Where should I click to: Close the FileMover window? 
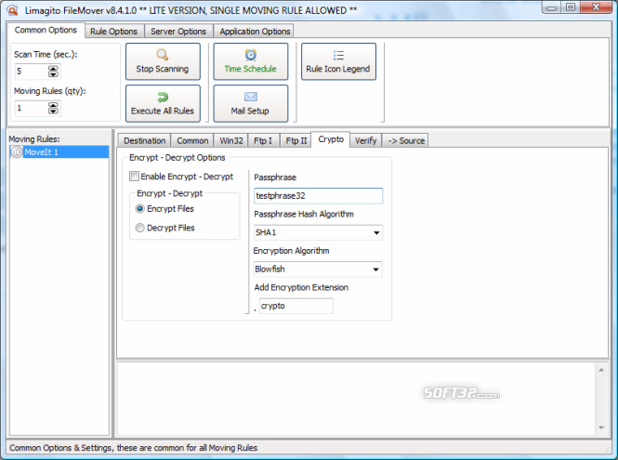click(596, 7)
